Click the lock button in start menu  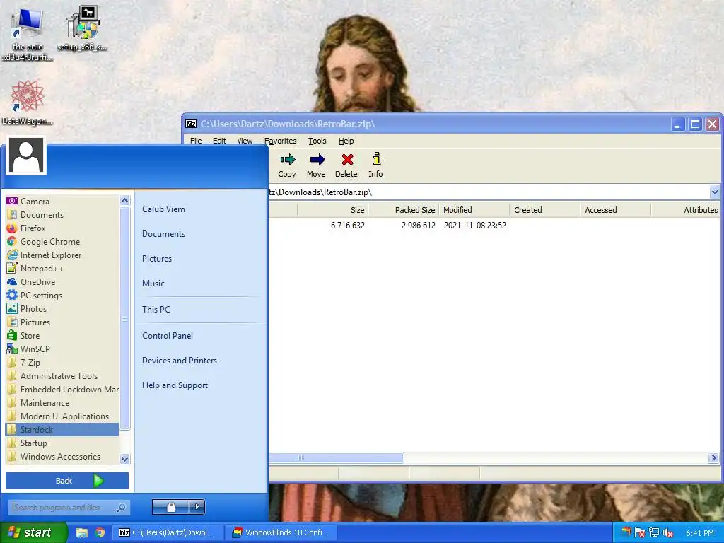pos(171,507)
